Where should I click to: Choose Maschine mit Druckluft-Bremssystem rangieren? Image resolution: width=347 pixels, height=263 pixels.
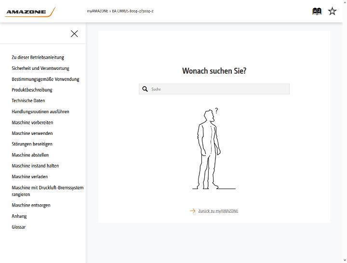(48, 191)
